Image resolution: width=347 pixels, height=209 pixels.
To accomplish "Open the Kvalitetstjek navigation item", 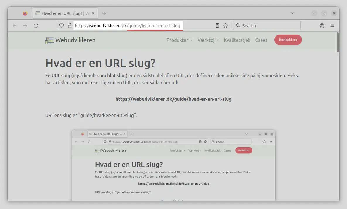I will [x=237, y=40].
